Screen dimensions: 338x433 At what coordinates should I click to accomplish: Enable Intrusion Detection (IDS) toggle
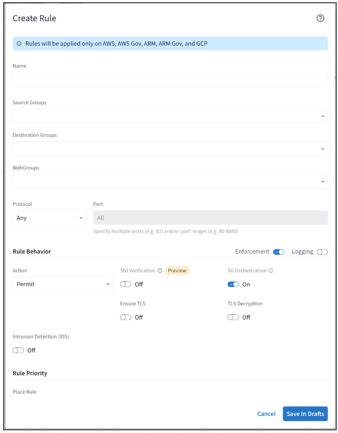(18, 351)
